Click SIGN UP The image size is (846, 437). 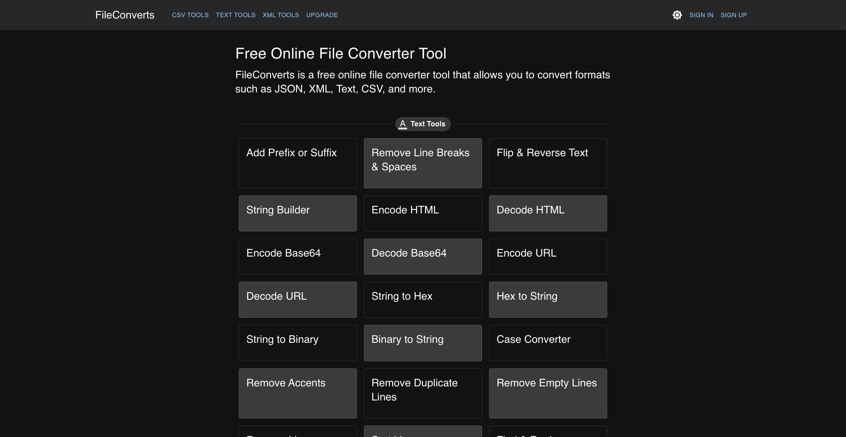(734, 15)
